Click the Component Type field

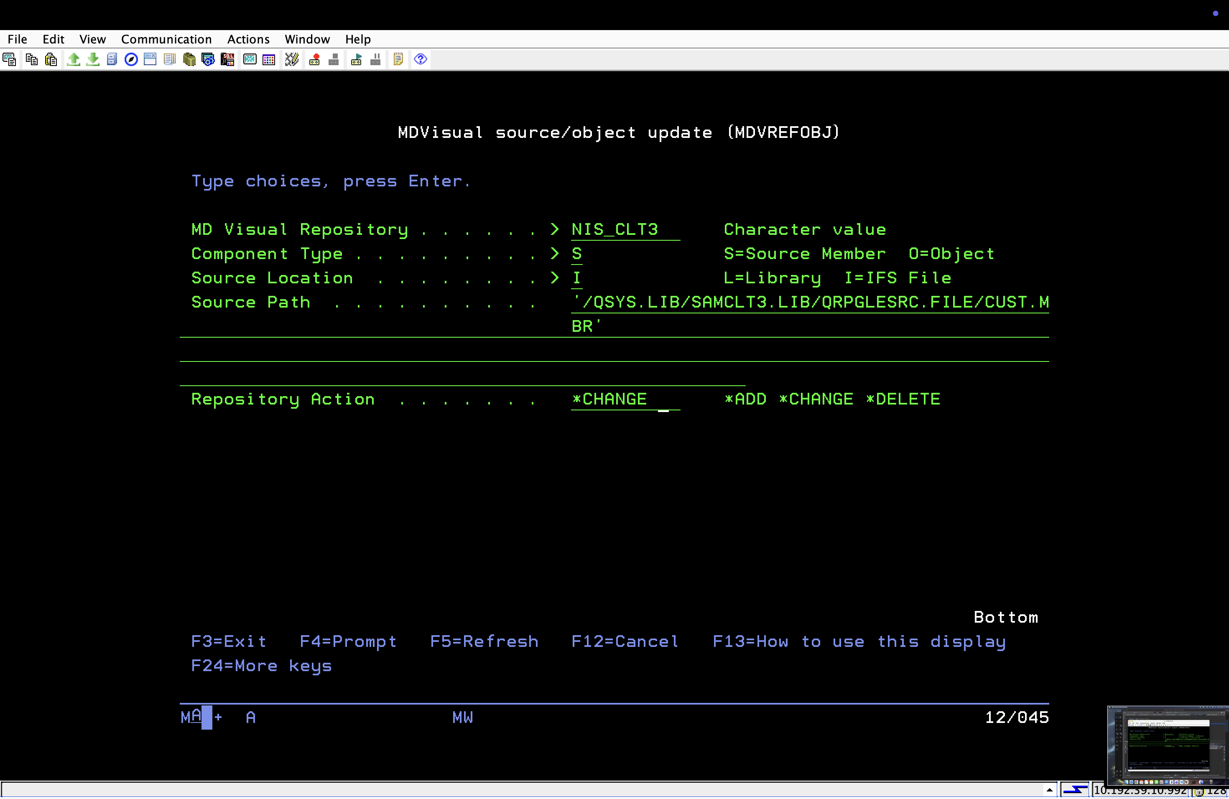(577, 254)
